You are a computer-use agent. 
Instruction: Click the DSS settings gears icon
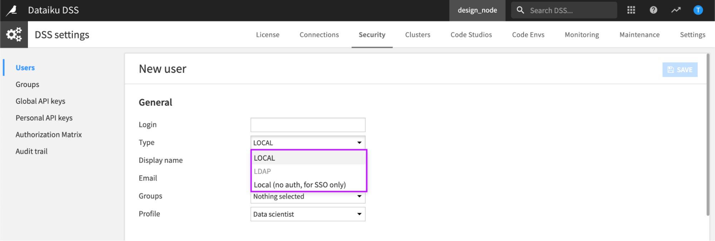[x=14, y=35]
